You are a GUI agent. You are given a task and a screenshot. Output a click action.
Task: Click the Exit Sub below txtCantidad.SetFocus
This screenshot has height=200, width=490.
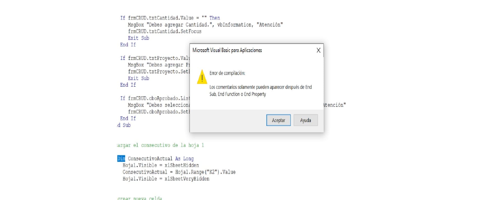coord(138,38)
